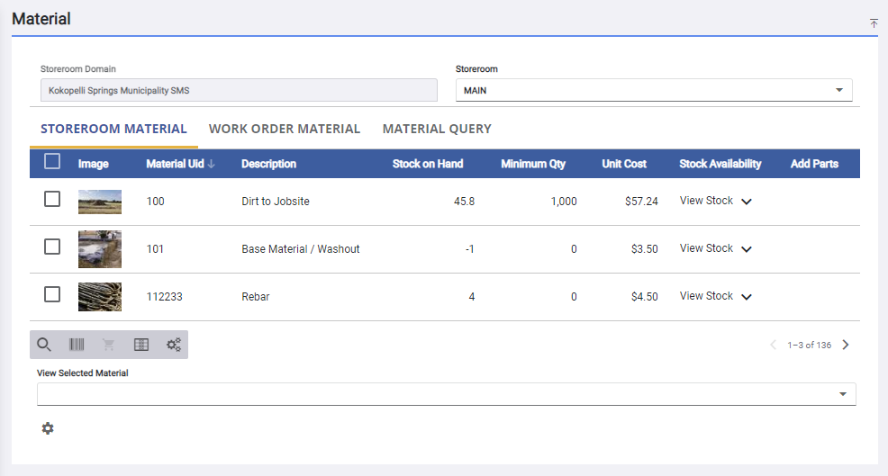Open the multi-gear advanced settings icon
Image resolution: width=888 pixels, height=476 pixels.
174,345
